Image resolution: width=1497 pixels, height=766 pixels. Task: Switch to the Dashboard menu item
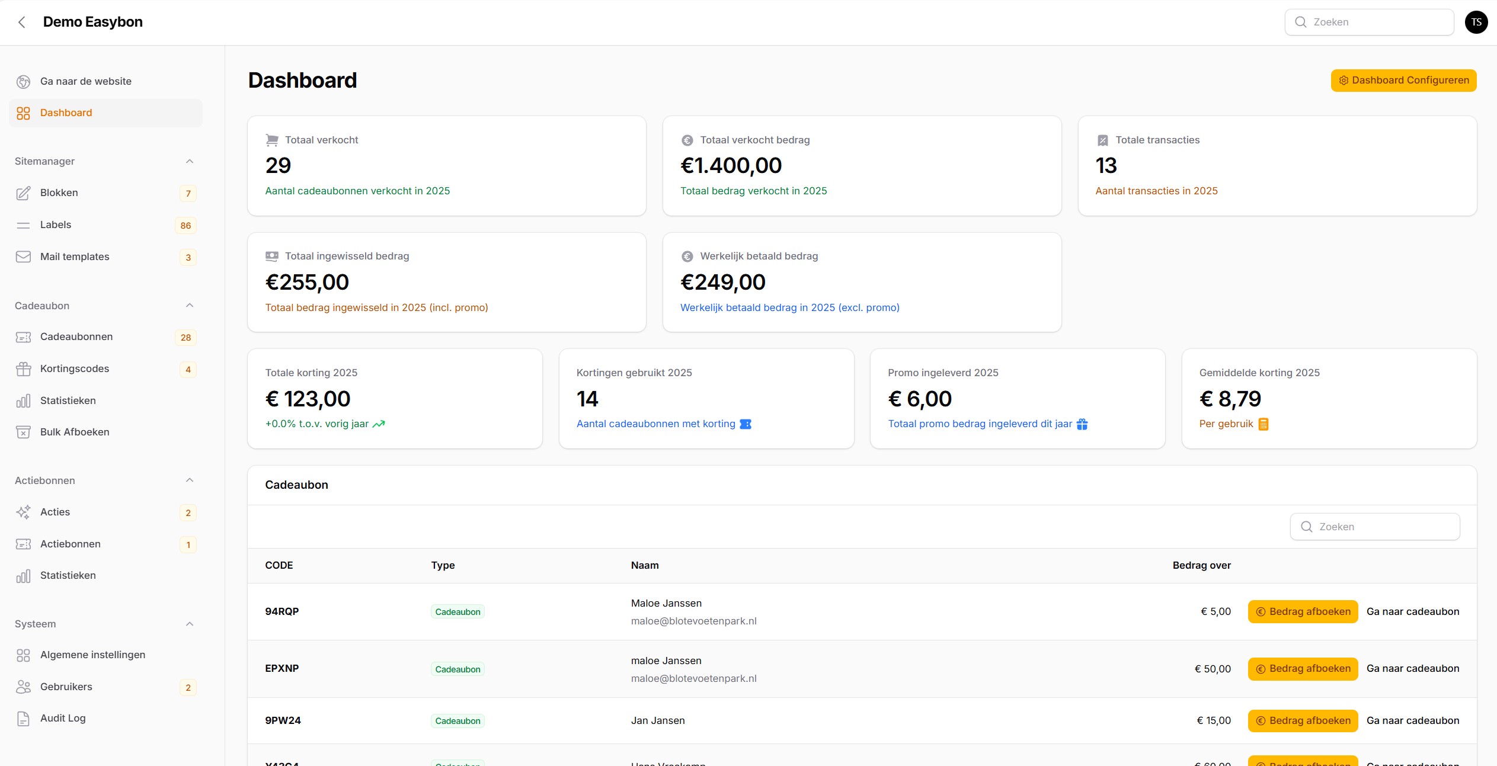(x=66, y=113)
